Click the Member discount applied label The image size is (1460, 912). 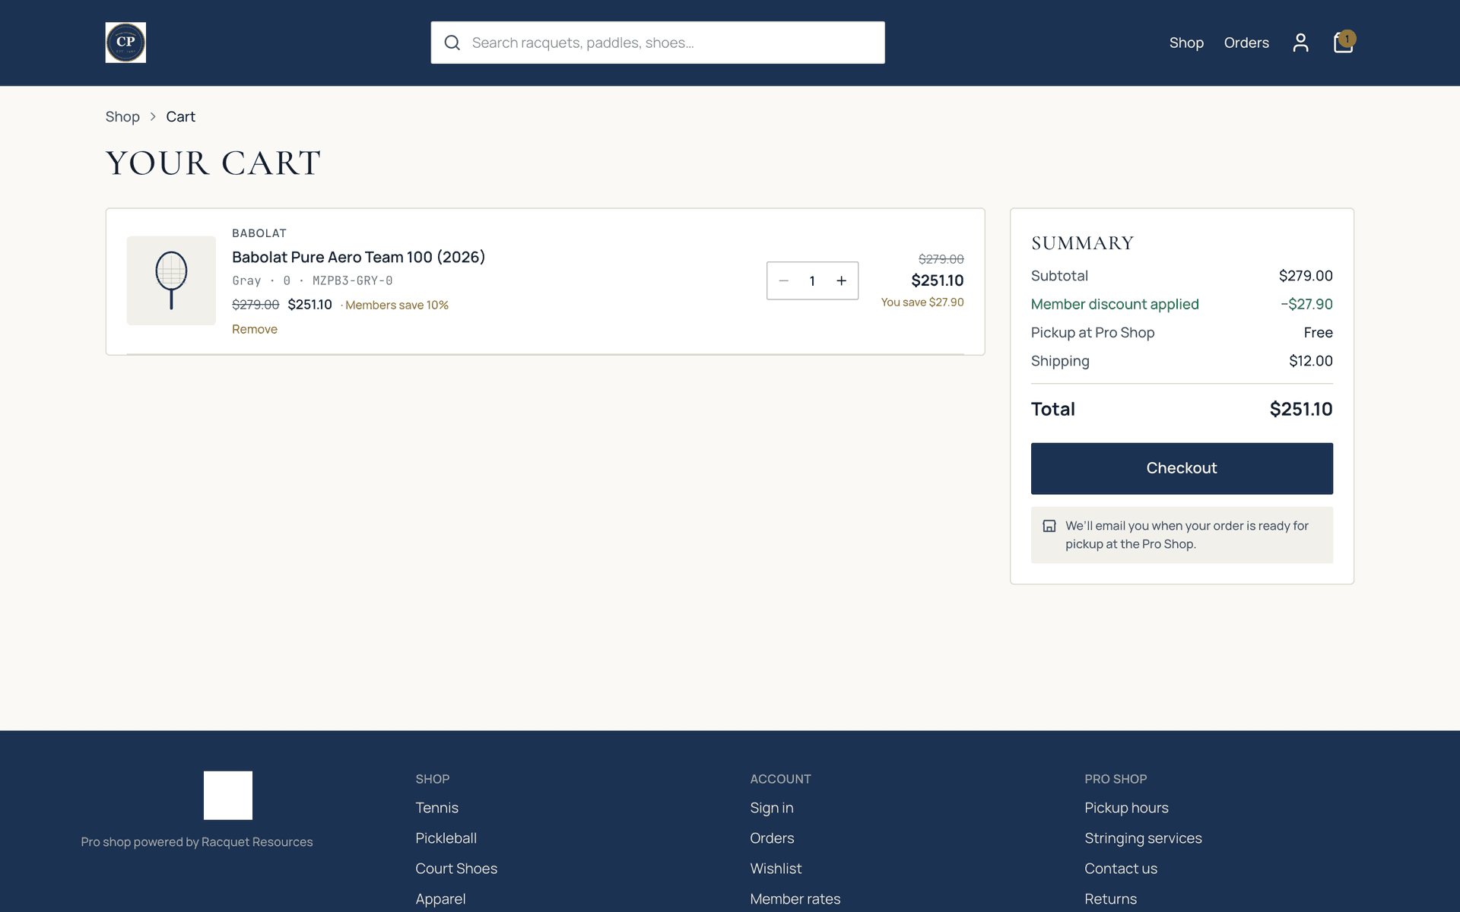point(1115,304)
